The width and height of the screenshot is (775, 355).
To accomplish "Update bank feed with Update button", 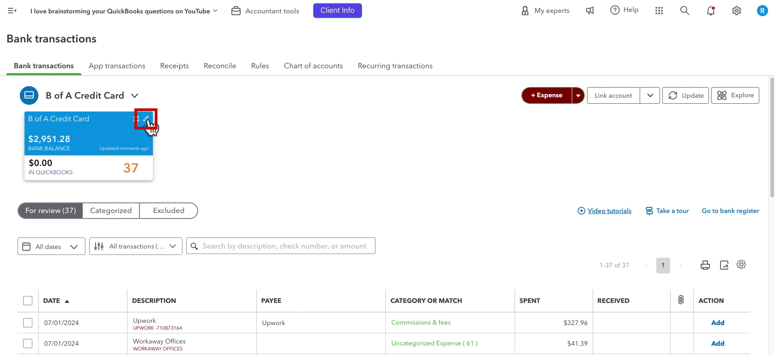I will click(x=685, y=95).
